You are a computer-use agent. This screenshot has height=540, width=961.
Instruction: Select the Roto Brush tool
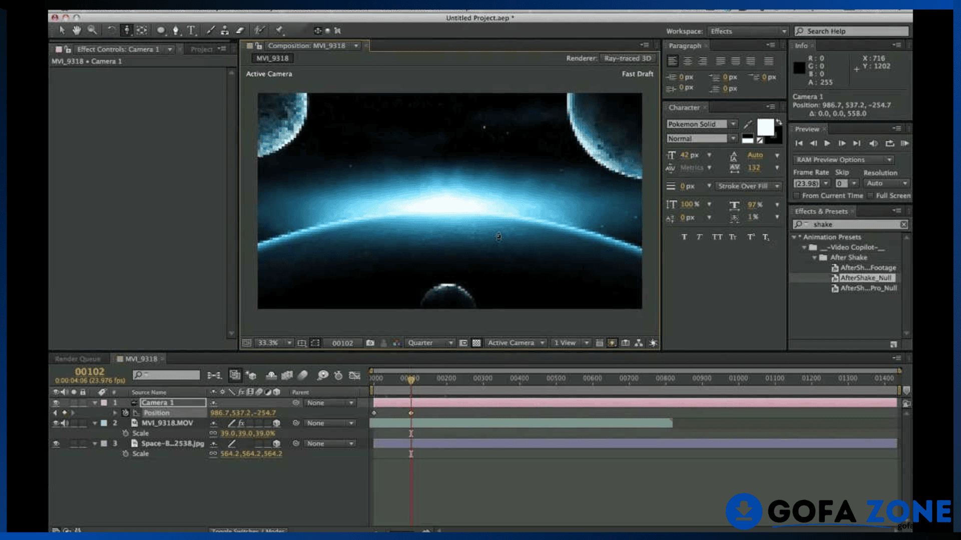pos(259,30)
